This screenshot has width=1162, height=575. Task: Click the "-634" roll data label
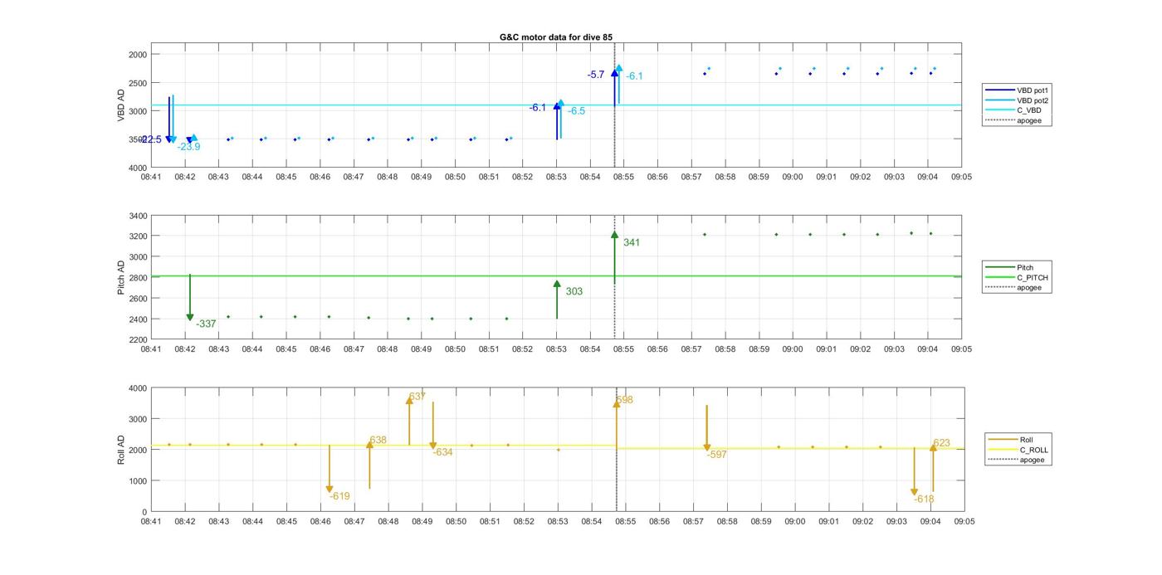tap(443, 453)
